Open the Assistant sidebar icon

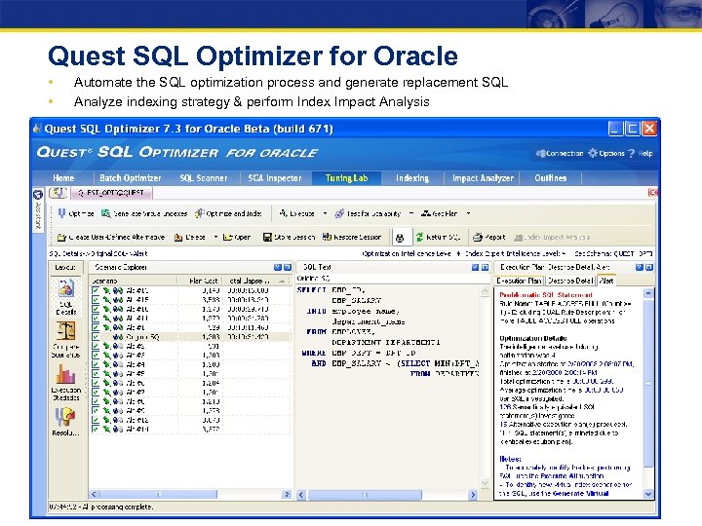point(38,195)
